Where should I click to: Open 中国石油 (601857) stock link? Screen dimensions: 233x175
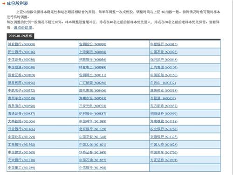(x=93, y=160)
